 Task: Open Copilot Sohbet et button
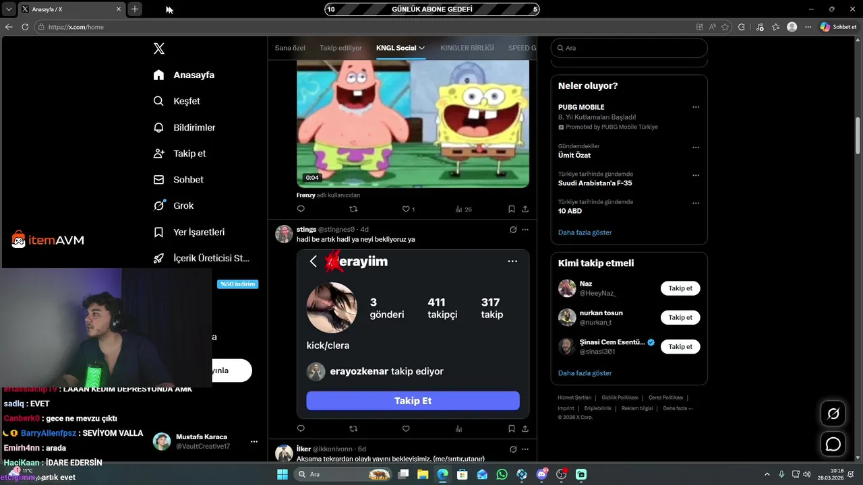839,27
